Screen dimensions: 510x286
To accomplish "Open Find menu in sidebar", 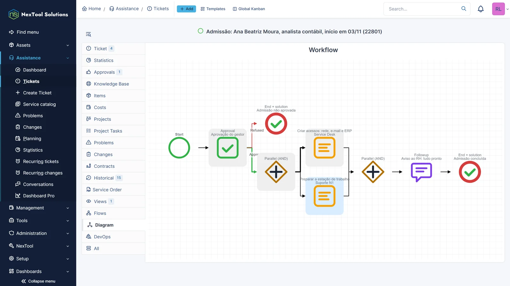I will click(38, 32).
